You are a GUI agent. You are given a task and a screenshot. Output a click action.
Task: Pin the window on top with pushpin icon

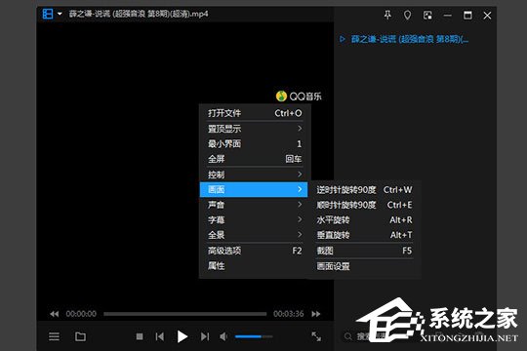coord(387,16)
